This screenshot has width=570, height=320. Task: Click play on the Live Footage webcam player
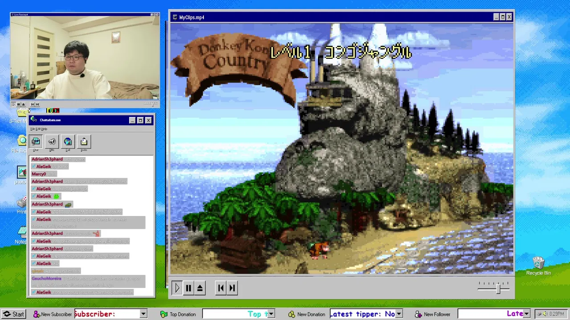(x=13, y=104)
